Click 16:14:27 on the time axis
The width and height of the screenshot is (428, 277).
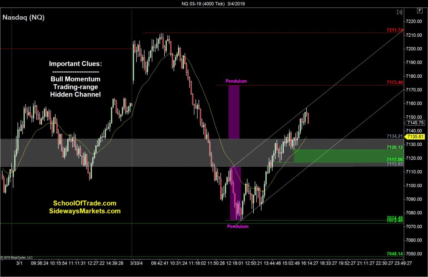310,263
